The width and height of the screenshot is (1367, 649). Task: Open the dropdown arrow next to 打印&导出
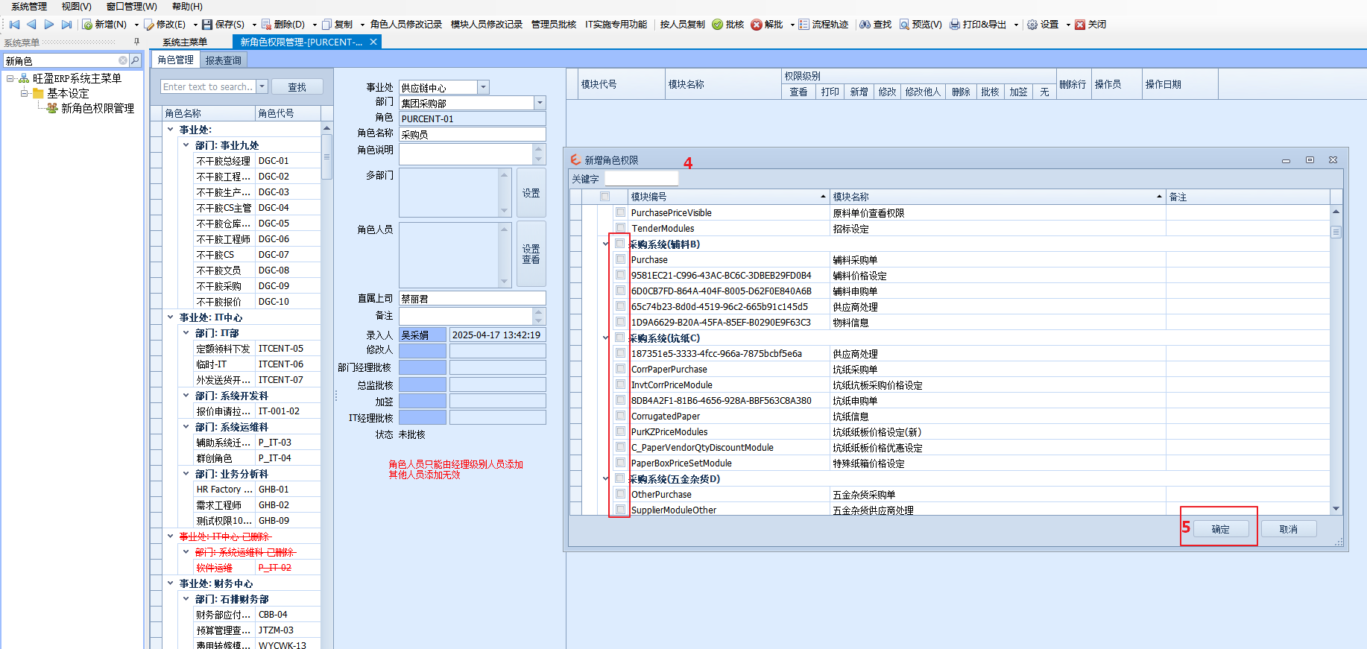[1015, 25]
